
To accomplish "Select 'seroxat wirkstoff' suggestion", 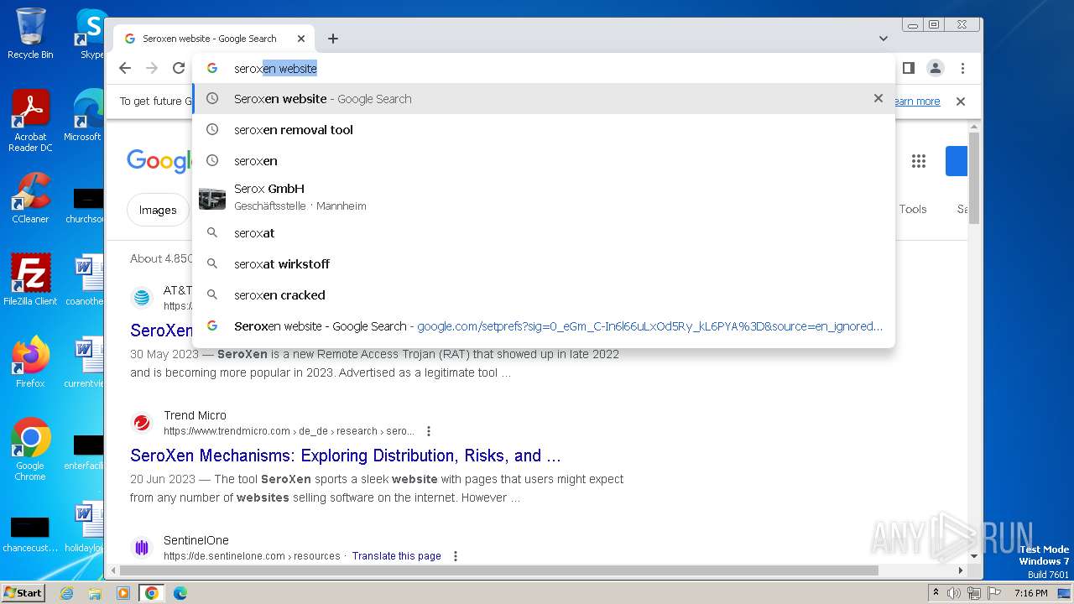I will pyautogui.click(x=544, y=263).
